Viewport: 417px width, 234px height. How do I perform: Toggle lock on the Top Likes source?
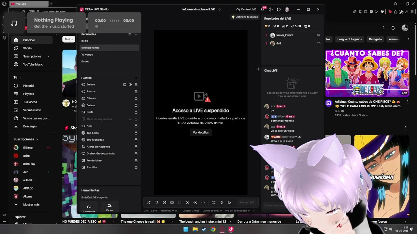pos(136,133)
